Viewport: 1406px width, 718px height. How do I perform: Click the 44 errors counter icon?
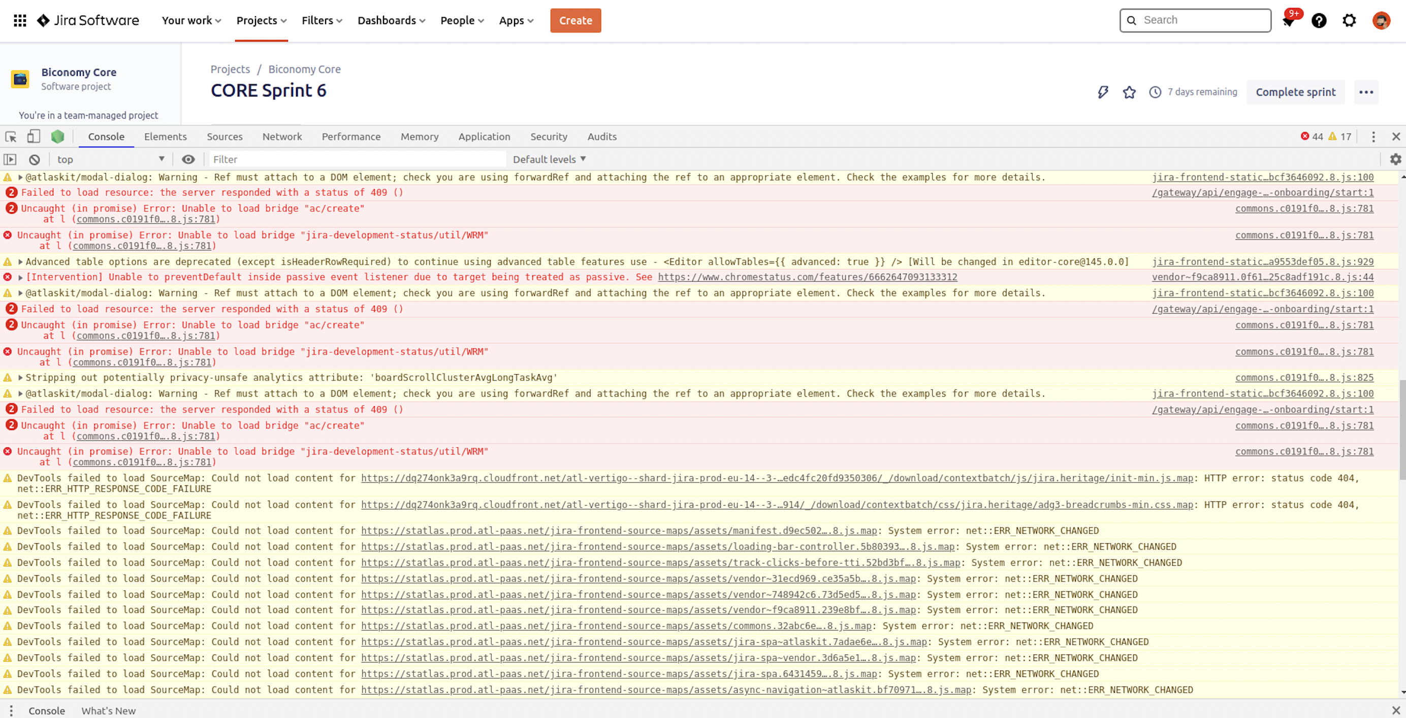(1305, 137)
